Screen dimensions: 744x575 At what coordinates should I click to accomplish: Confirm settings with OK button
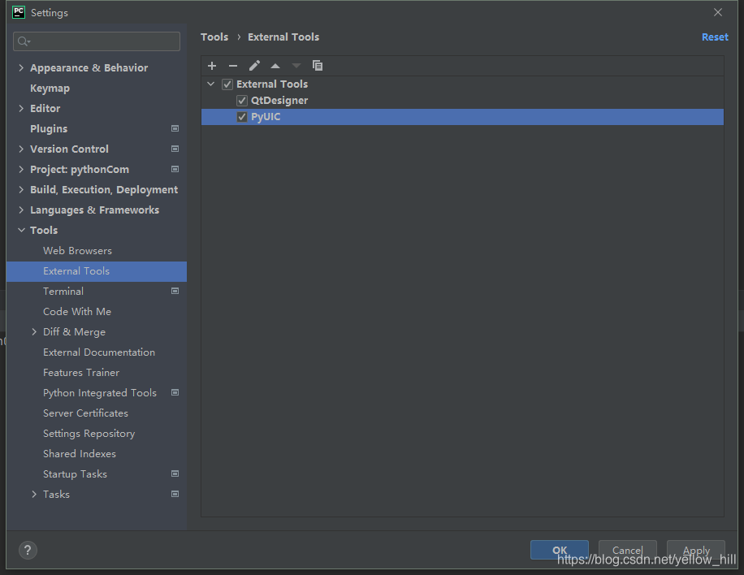(560, 550)
